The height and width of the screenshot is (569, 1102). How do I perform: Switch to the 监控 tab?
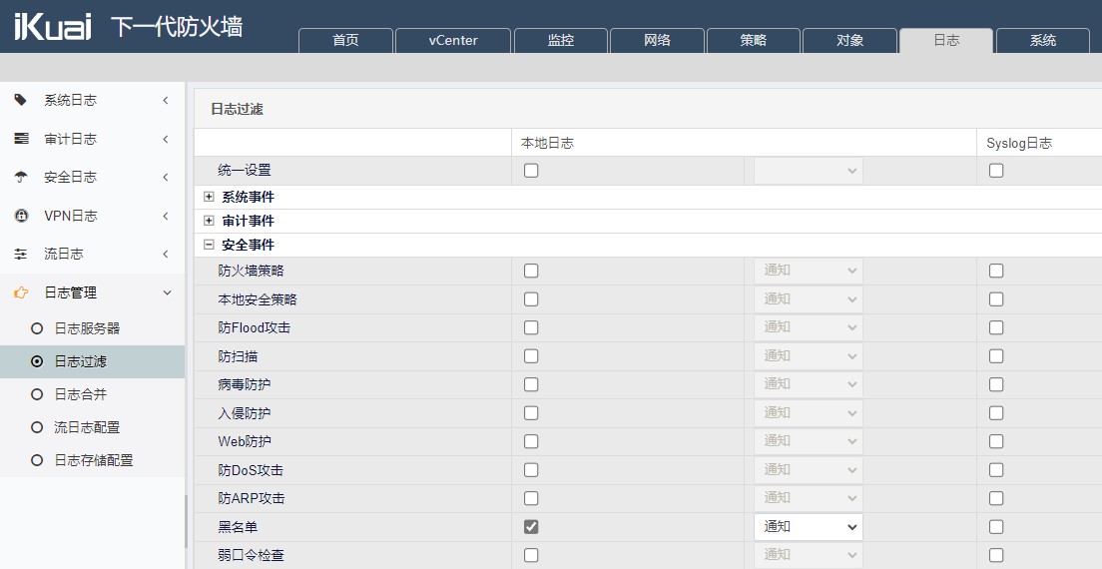(561, 40)
